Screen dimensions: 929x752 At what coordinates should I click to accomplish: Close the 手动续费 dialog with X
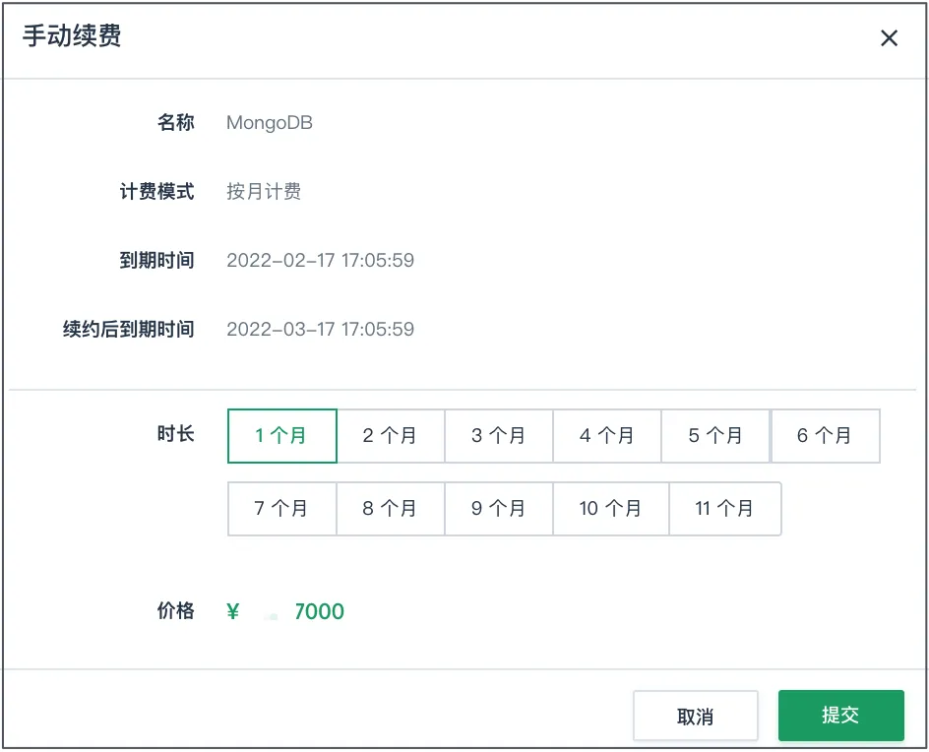(x=889, y=38)
